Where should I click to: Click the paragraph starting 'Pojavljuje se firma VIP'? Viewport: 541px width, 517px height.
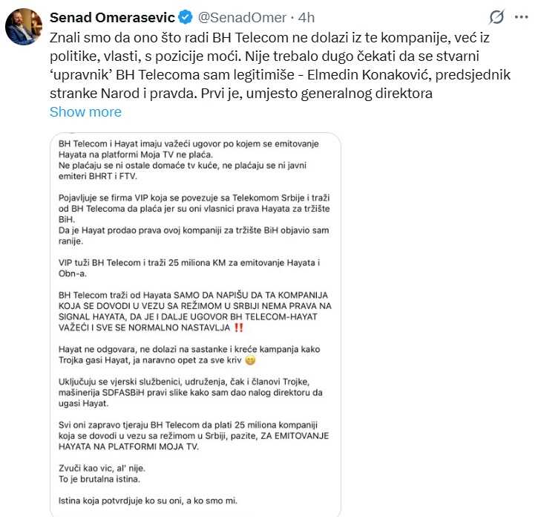coord(194,219)
